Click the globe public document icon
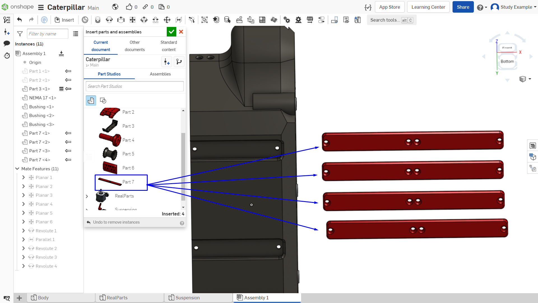538x303 pixels. (x=115, y=7)
